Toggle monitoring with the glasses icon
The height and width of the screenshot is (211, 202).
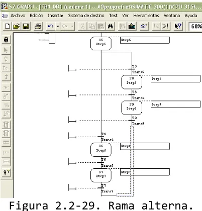click(x=144, y=26)
